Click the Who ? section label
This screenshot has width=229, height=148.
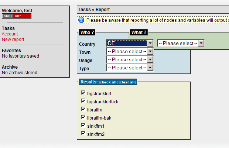click(87, 32)
